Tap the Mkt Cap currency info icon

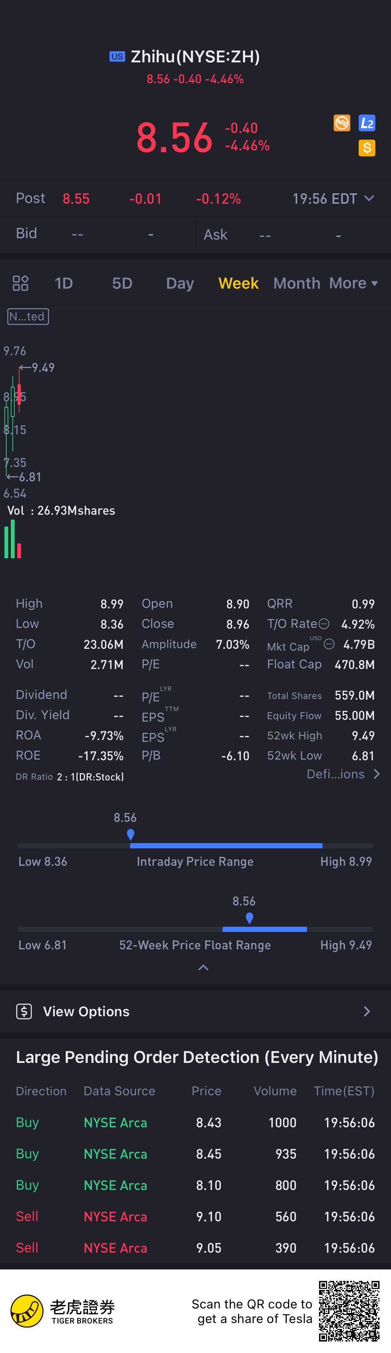pyautogui.click(x=329, y=644)
